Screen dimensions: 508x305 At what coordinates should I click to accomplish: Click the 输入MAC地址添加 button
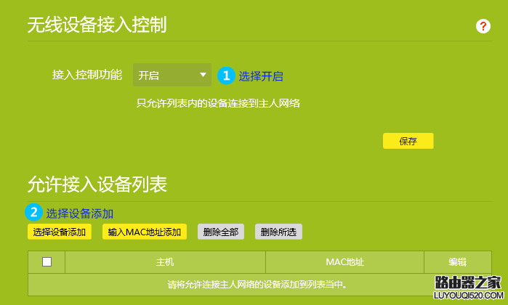coord(145,232)
